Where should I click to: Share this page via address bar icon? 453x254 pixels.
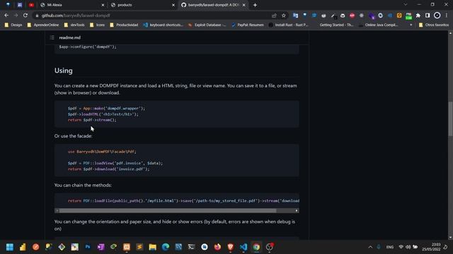274,16
